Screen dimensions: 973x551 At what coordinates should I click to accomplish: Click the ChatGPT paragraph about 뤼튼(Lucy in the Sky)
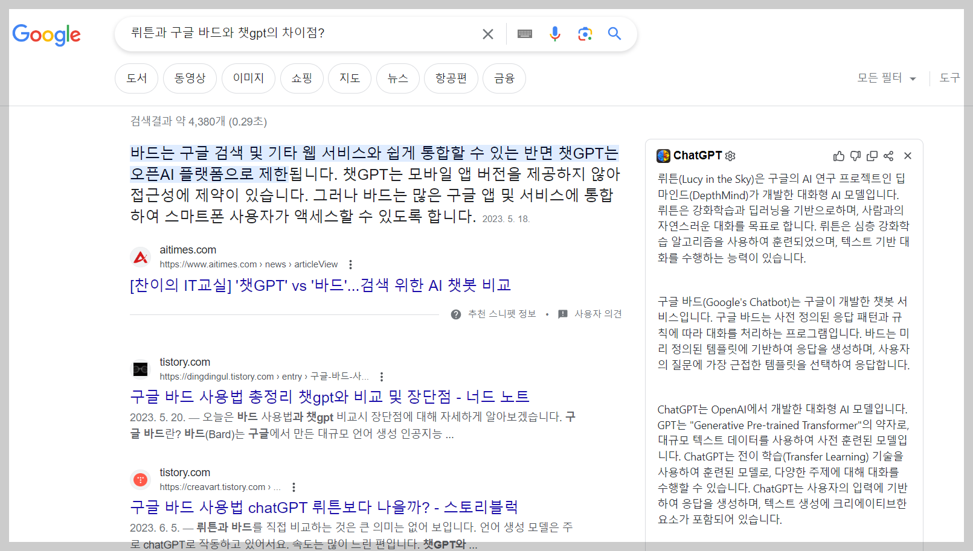point(783,218)
